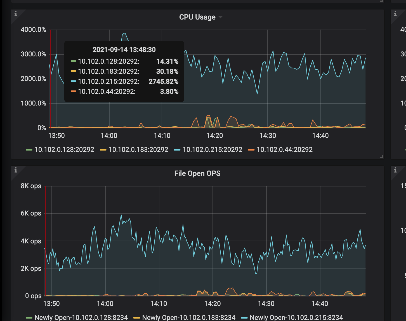Image resolution: width=406 pixels, height=321 pixels.
Task: Expand the caret next to CPU Usage title
Action: click(x=221, y=17)
